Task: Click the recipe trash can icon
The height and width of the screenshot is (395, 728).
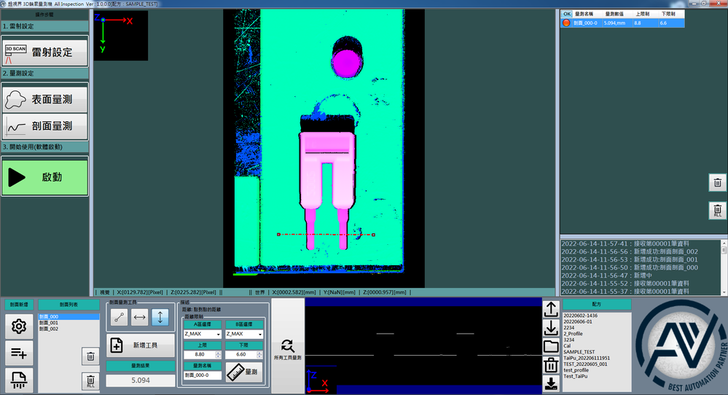Action: click(552, 365)
